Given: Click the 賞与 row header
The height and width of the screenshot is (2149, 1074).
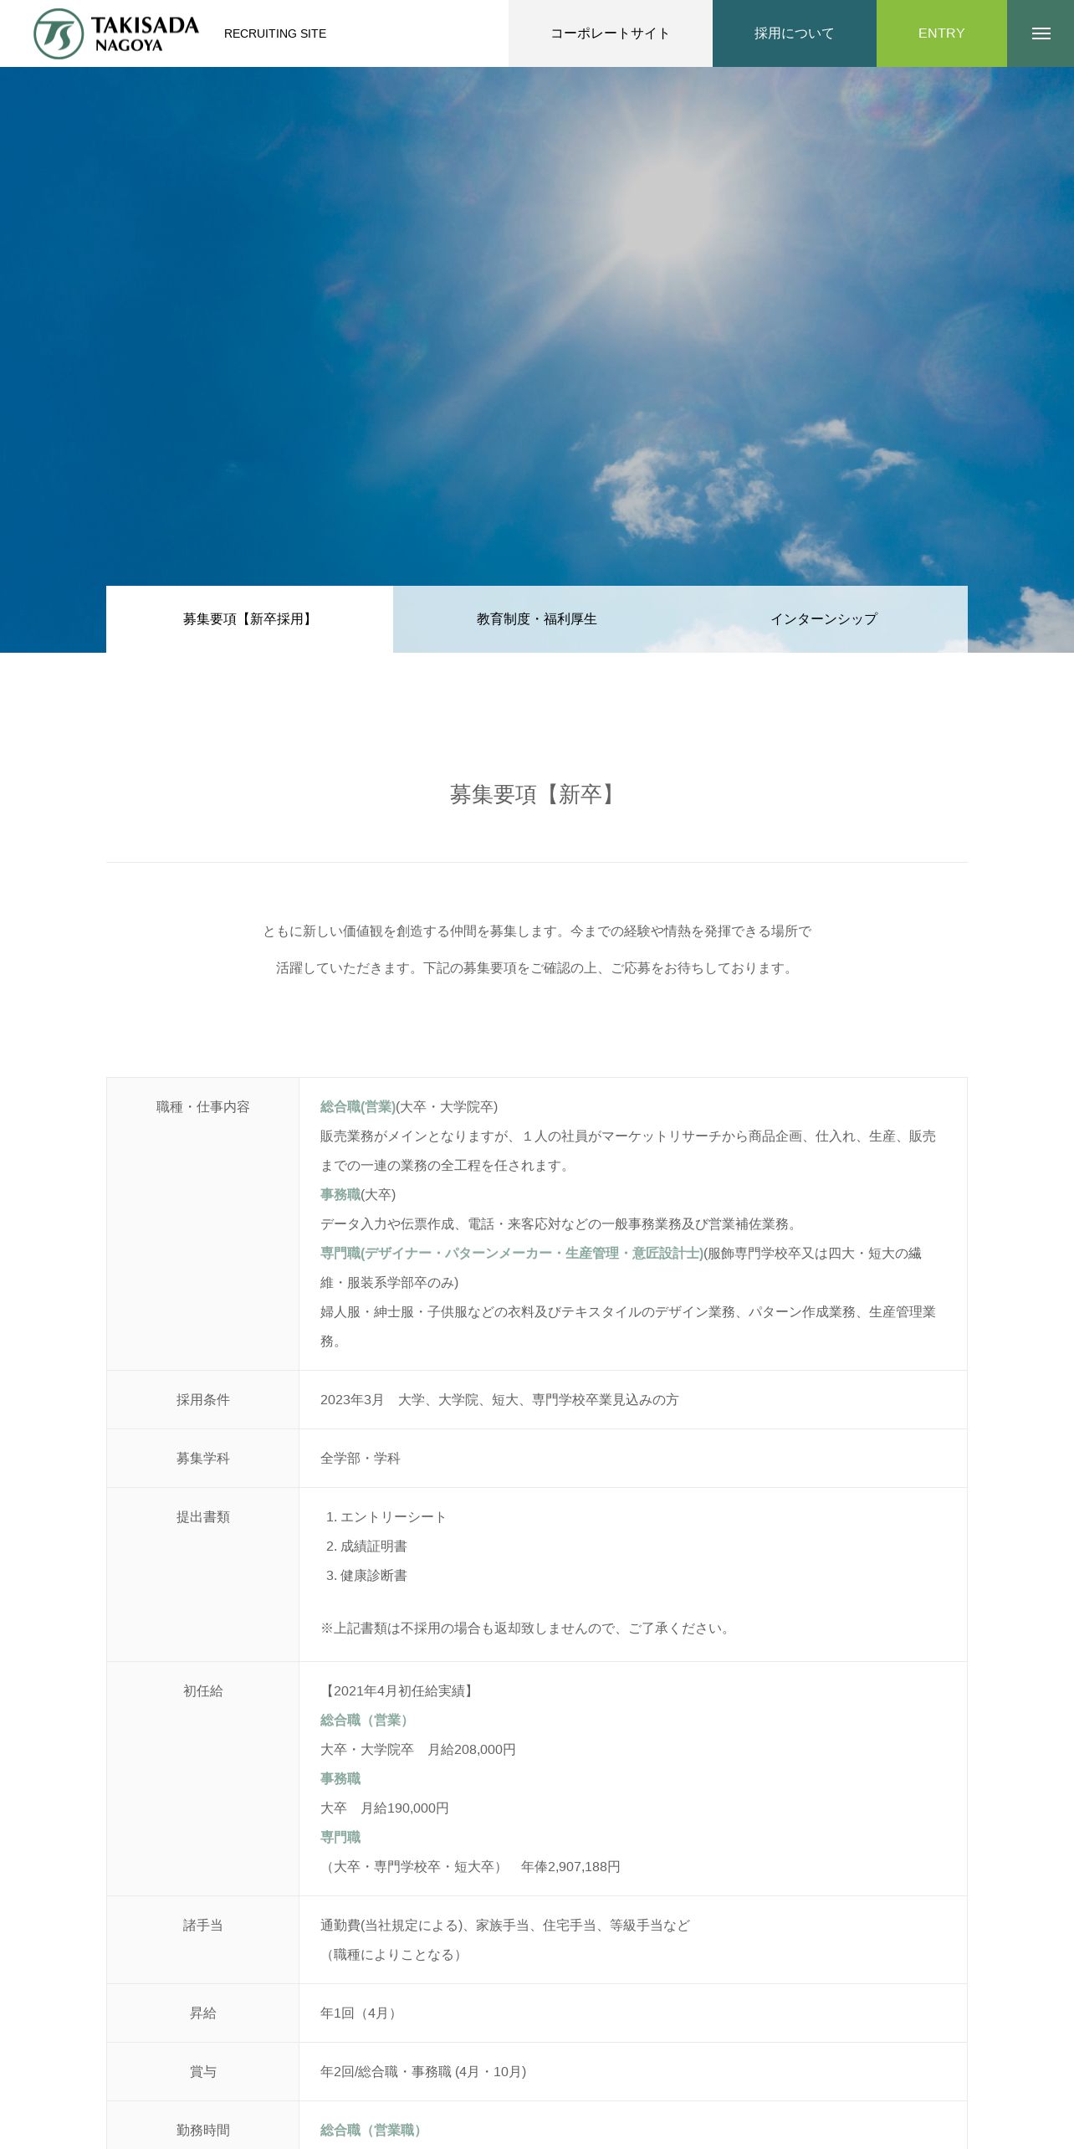Looking at the screenshot, I should point(203,2072).
